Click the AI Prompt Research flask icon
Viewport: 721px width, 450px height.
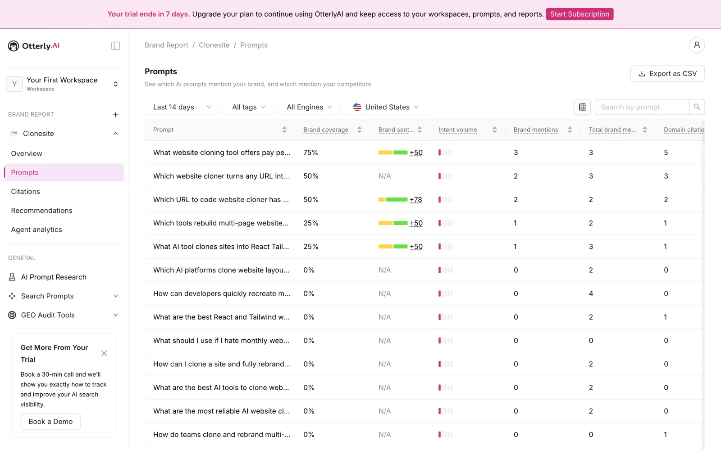[x=12, y=277]
